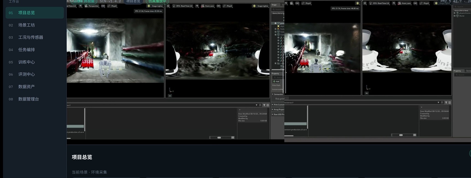Expand the World prim in right Stage tree
471x178 pixels.
454,16
